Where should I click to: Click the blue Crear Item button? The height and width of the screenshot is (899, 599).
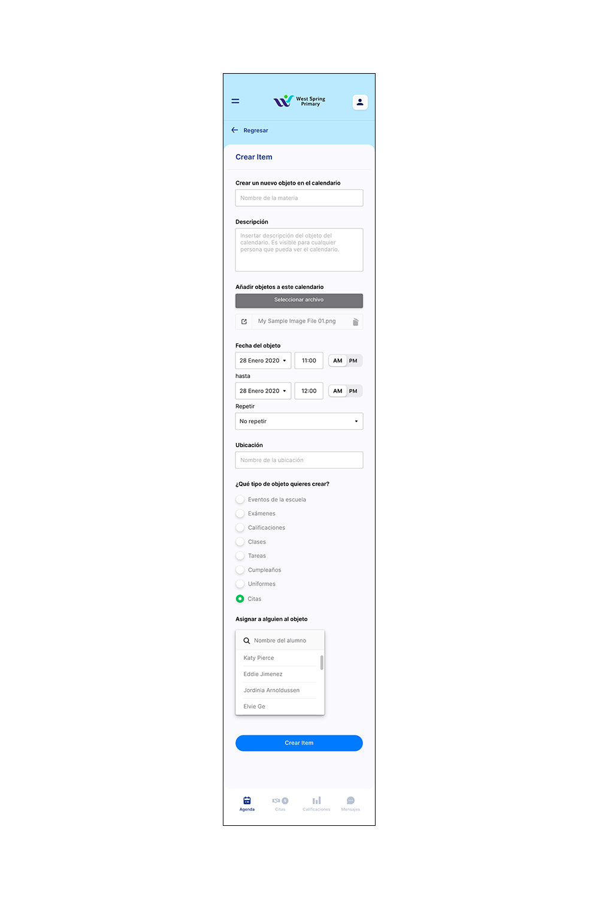click(299, 743)
